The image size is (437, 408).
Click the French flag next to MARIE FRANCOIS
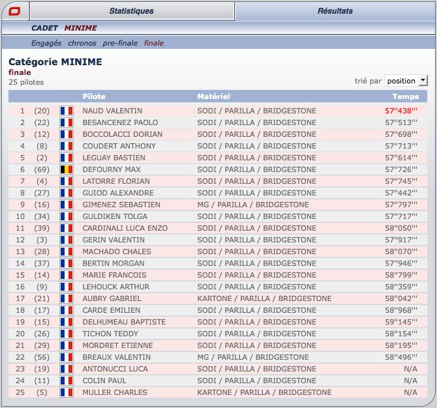[67, 275]
